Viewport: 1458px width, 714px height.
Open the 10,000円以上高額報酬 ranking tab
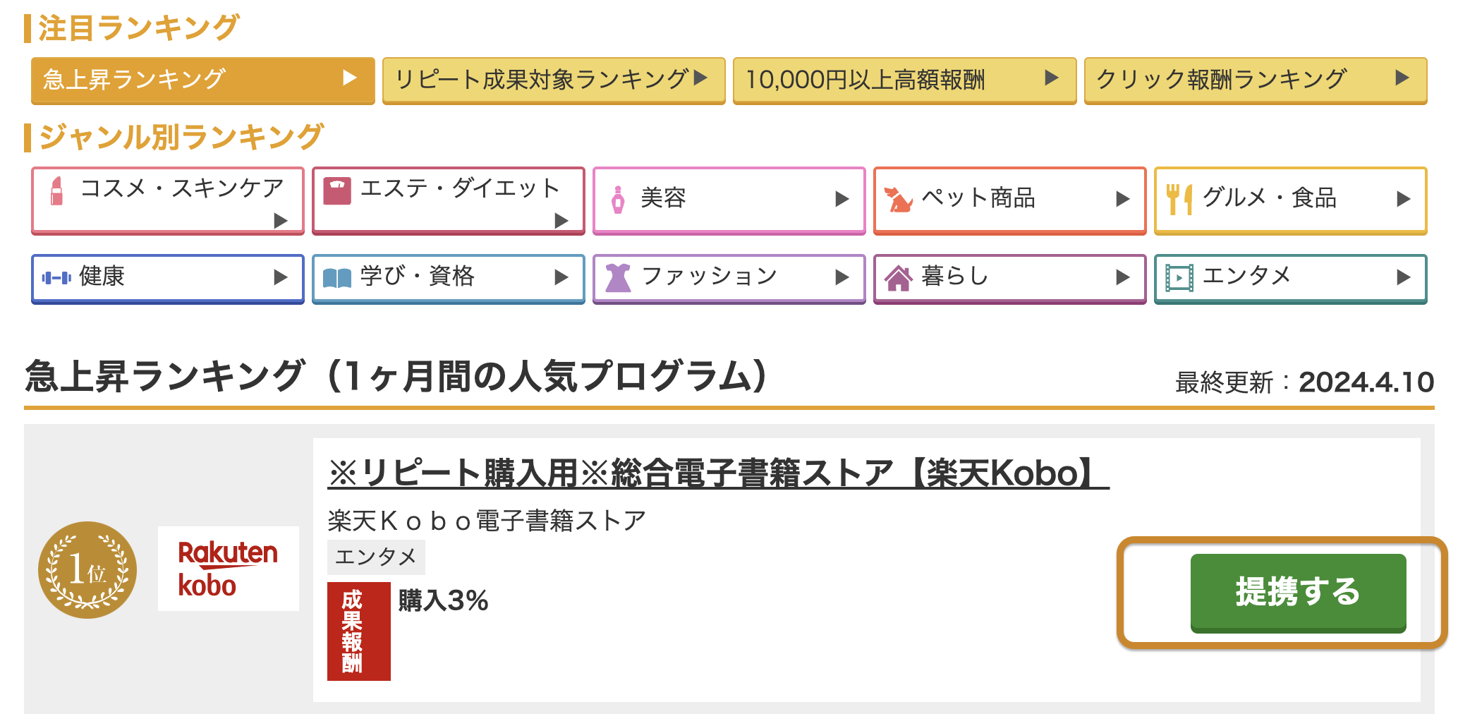904,80
